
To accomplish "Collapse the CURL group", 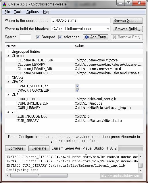I will 8,95.
